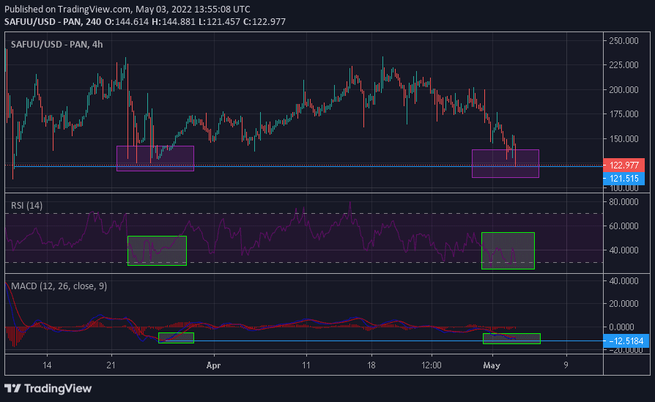Select the right purple rectangle near May
The height and width of the screenshot is (402, 655).
[x=505, y=163]
